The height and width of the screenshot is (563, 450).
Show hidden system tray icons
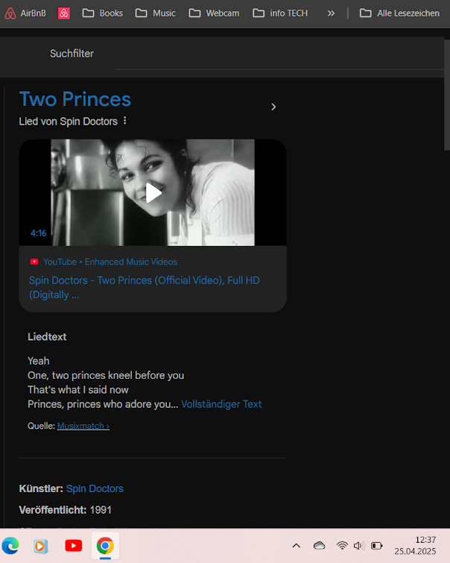[297, 546]
